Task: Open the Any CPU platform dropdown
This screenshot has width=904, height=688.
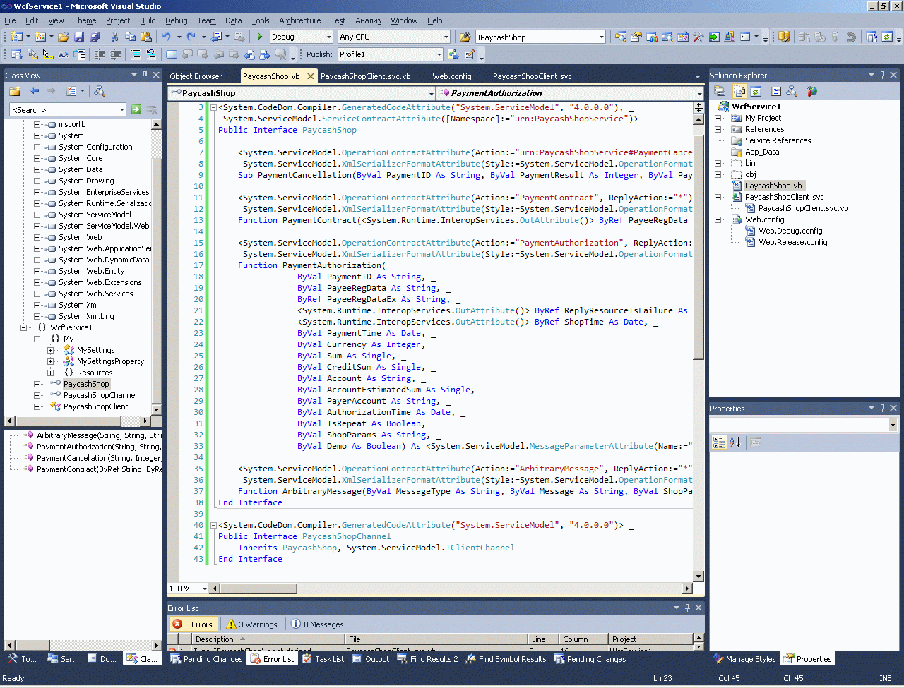Action: point(446,37)
